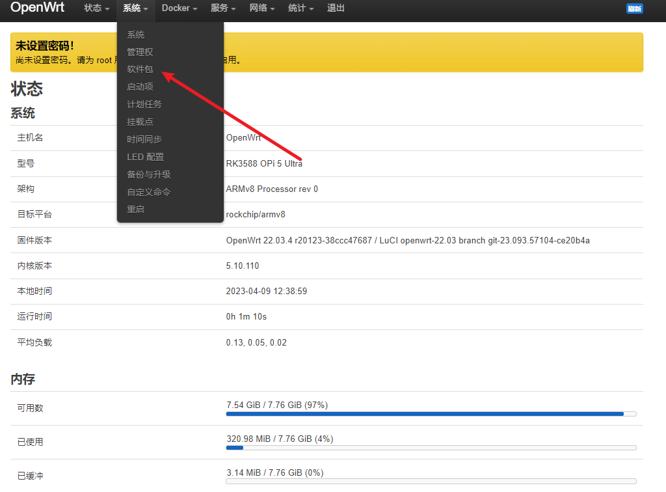The height and width of the screenshot is (492, 666).
Task: Select 计划任务 from the menu
Action: [144, 104]
